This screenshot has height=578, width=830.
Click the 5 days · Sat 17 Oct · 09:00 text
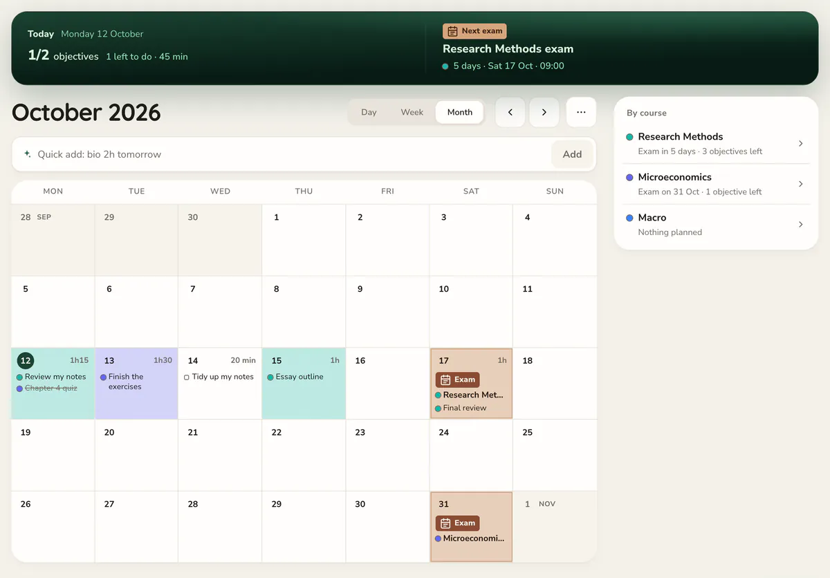coord(508,66)
